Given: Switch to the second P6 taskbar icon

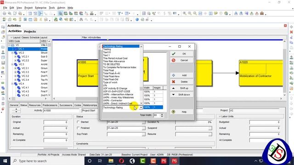Looking at the screenshot, I should click(175, 161).
